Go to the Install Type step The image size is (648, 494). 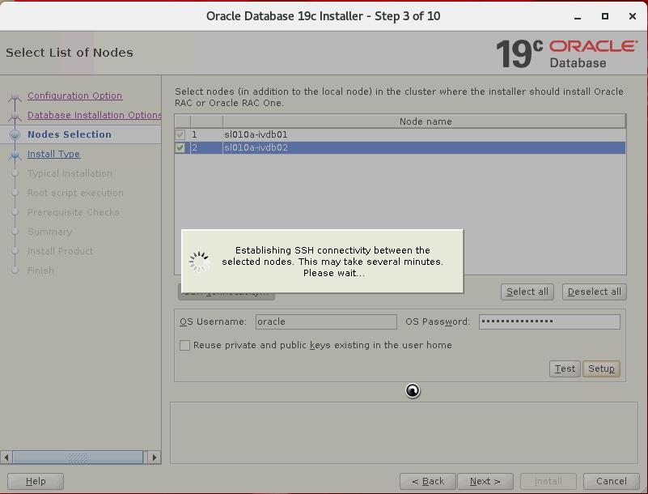pos(53,154)
